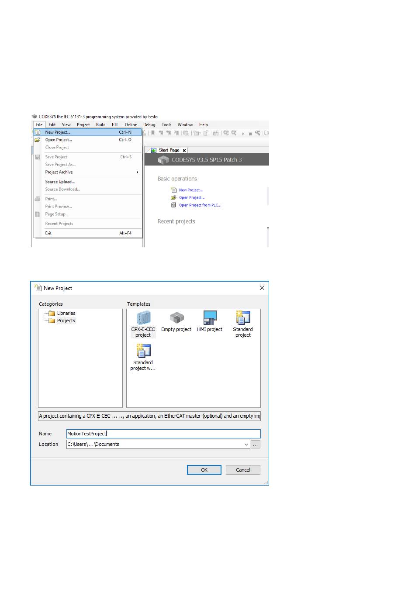Click the Projects folder in Categories
Viewport: 415px width, 600px height.
click(x=66, y=321)
